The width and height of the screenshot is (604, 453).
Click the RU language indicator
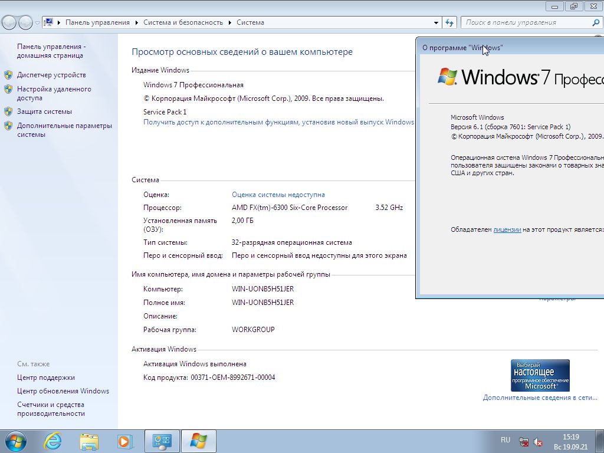(505, 440)
